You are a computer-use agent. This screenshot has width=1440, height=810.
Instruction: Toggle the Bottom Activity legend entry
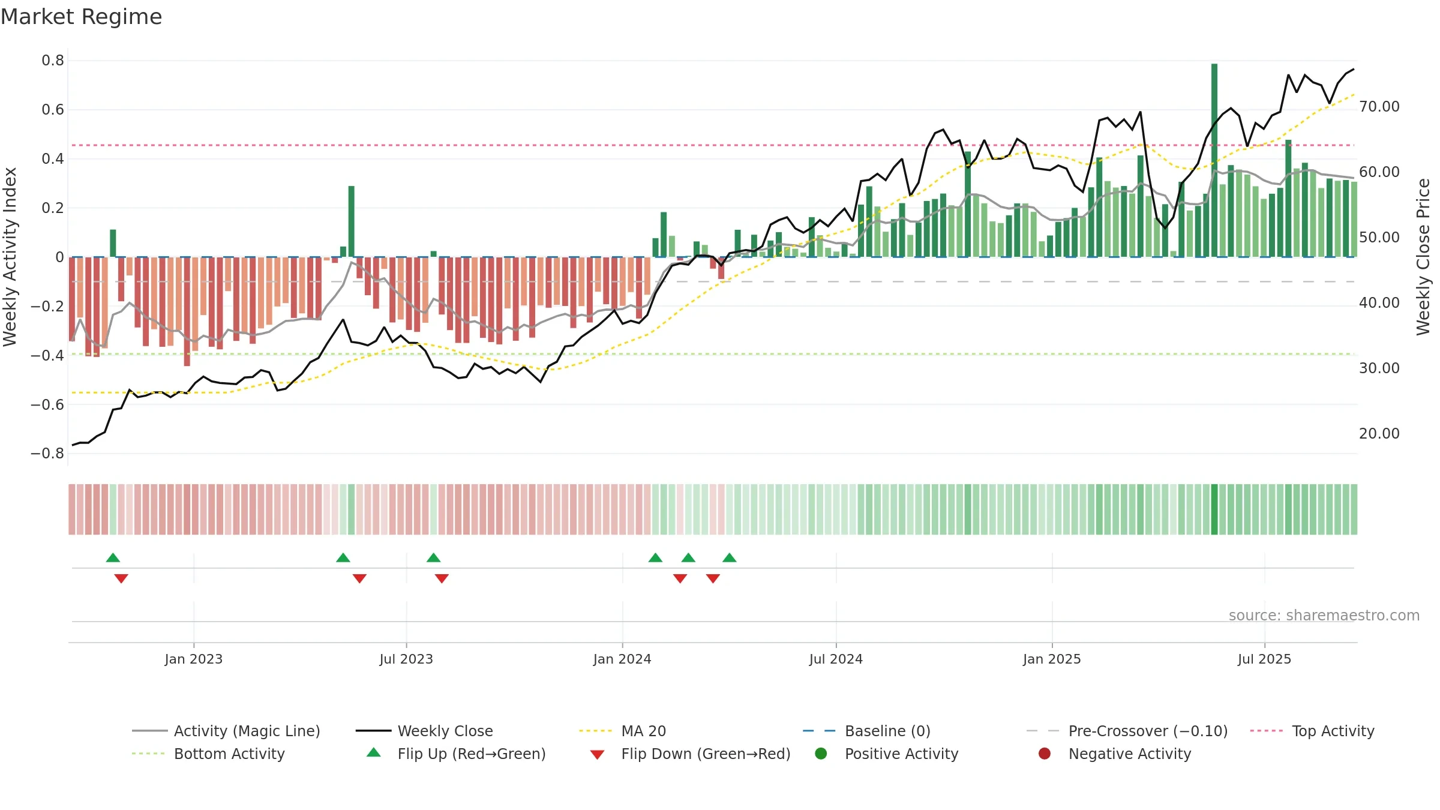pos(208,754)
